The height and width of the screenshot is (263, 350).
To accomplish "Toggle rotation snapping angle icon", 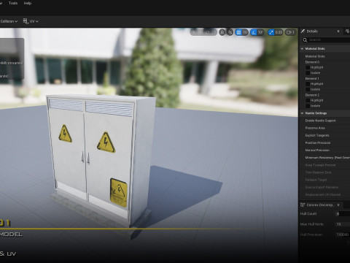I will pyautogui.click(x=254, y=32).
